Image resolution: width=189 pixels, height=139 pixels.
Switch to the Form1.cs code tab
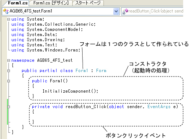[x=18, y=3]
